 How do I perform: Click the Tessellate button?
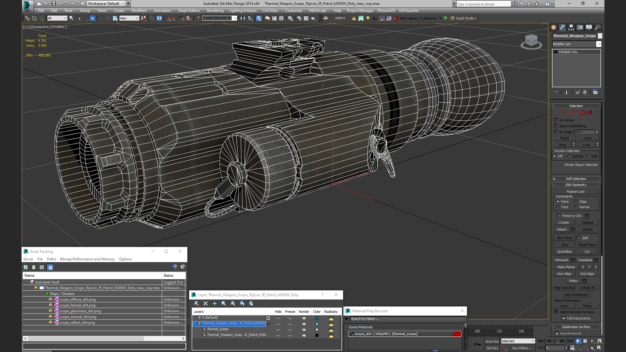(x=585, y=260)
